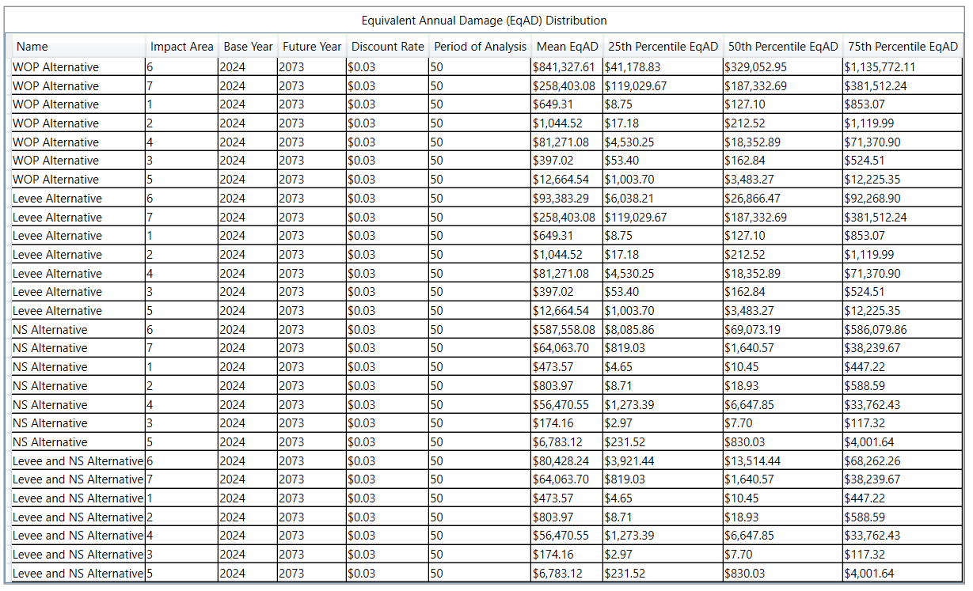Screen dimensions: 973x591
Task: Click $1,044.52 in the WOP Alternative row
Action: 567,123
